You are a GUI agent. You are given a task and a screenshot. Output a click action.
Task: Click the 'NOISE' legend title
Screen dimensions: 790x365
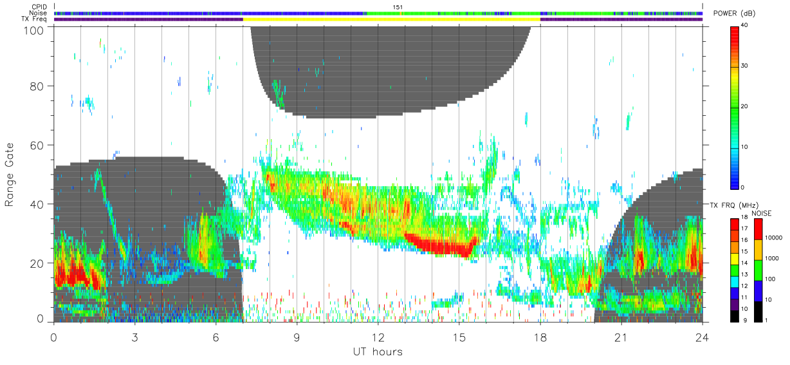click(x=763, y=213)
